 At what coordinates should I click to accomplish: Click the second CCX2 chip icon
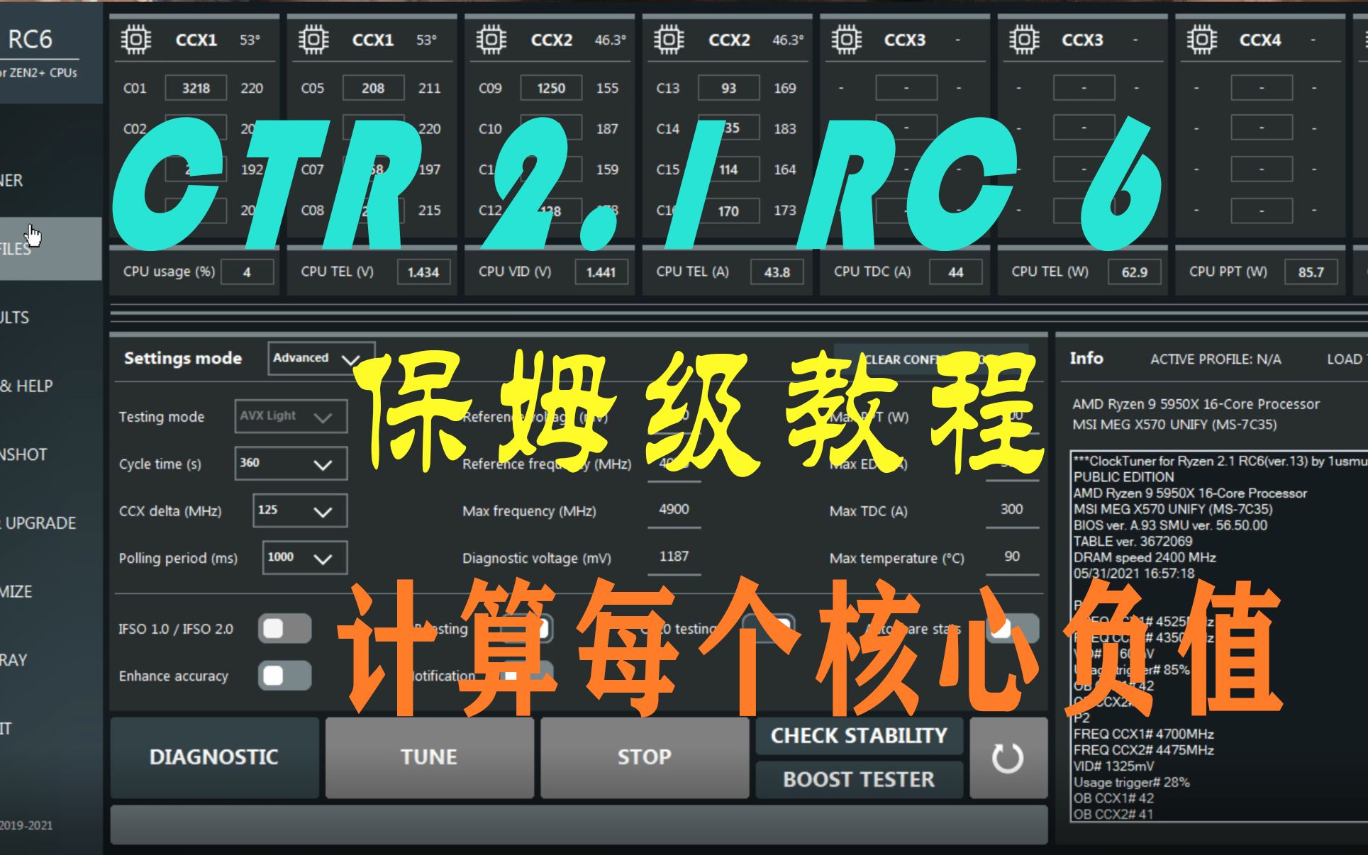(x=667, y=39)
